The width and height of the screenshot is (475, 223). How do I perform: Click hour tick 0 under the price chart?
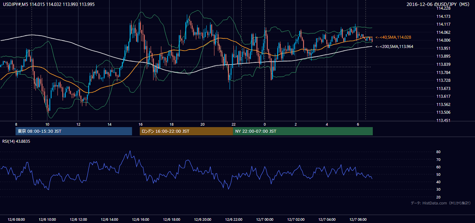(x=265, y=124)
